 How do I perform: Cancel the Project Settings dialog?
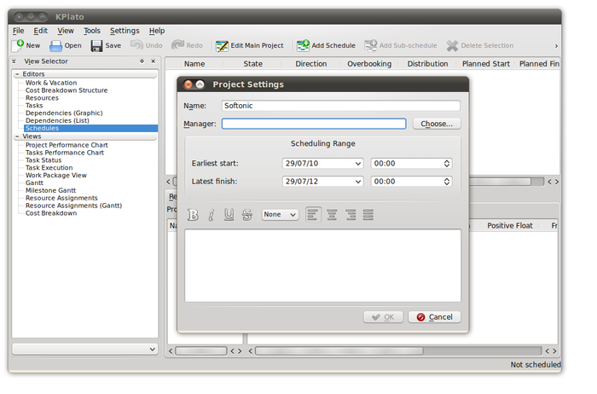[x=434, y=317]
